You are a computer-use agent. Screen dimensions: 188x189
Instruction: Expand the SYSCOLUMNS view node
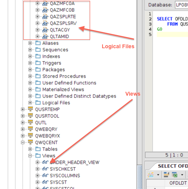[38, 175]
